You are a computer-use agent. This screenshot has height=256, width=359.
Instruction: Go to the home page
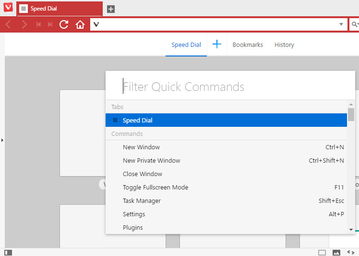pyautogui.click(x=80, y=24)
